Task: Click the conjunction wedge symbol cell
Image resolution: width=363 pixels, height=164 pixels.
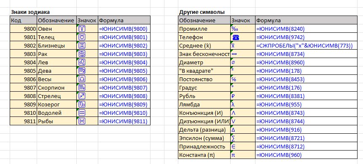Action: click(x=243, y=113)
